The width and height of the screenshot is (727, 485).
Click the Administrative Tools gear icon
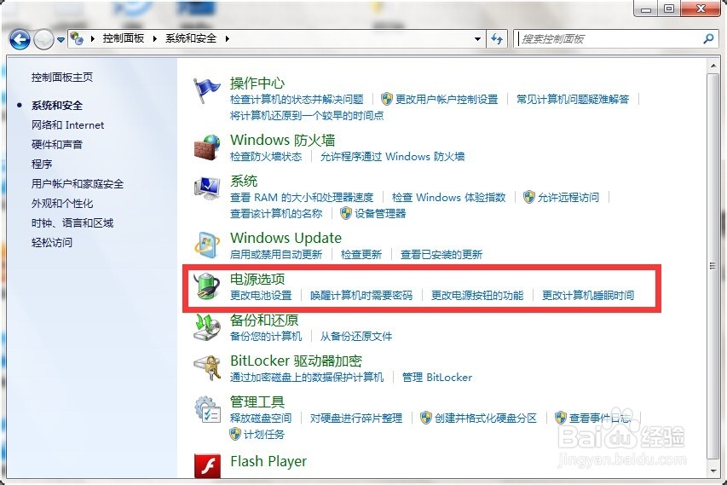coord(207,409)
